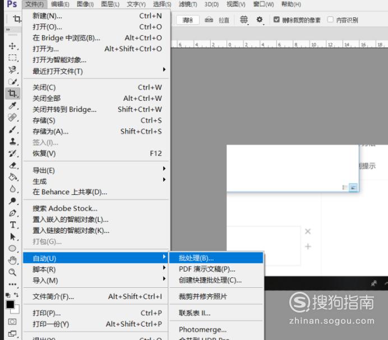Swap foreground and background colors
This screenshot has height=340, width=388.
[16, 295]
